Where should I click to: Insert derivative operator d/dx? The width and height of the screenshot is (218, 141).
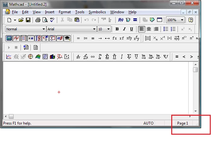click(78, 57)
